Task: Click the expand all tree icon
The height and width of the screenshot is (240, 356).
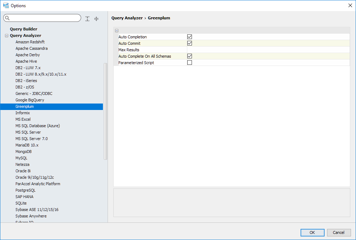Action: 88,19
